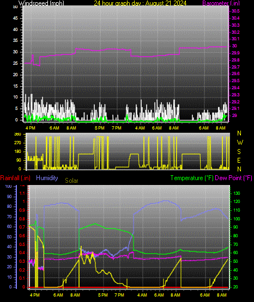Select the Solar legend label

click(x=71, y=181)
